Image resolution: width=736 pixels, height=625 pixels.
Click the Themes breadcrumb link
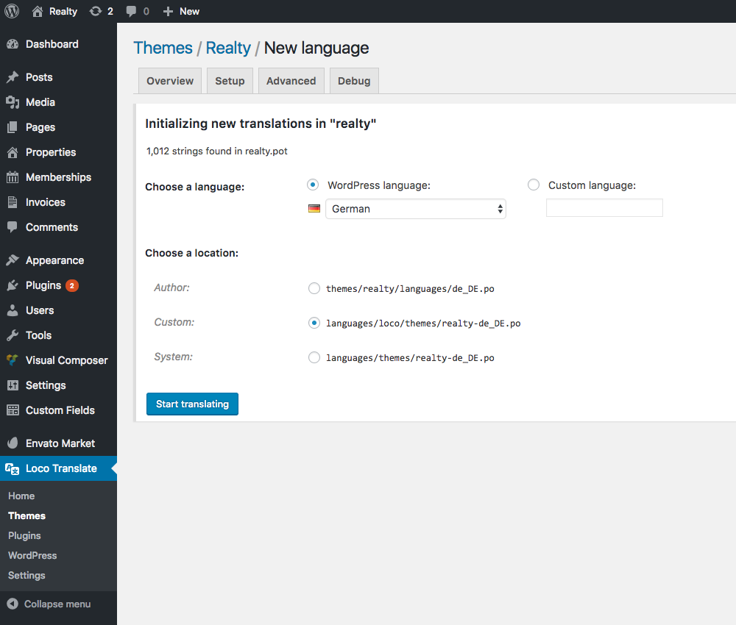click(163, 48)
